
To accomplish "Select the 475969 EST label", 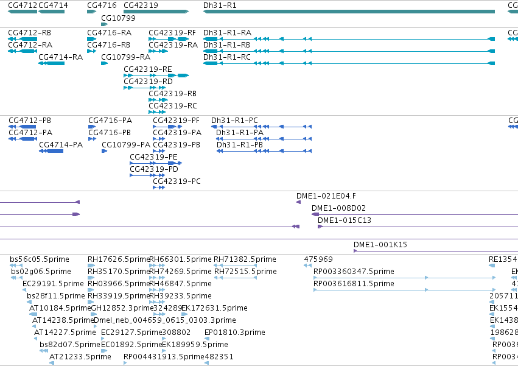I will click(318, 259).
